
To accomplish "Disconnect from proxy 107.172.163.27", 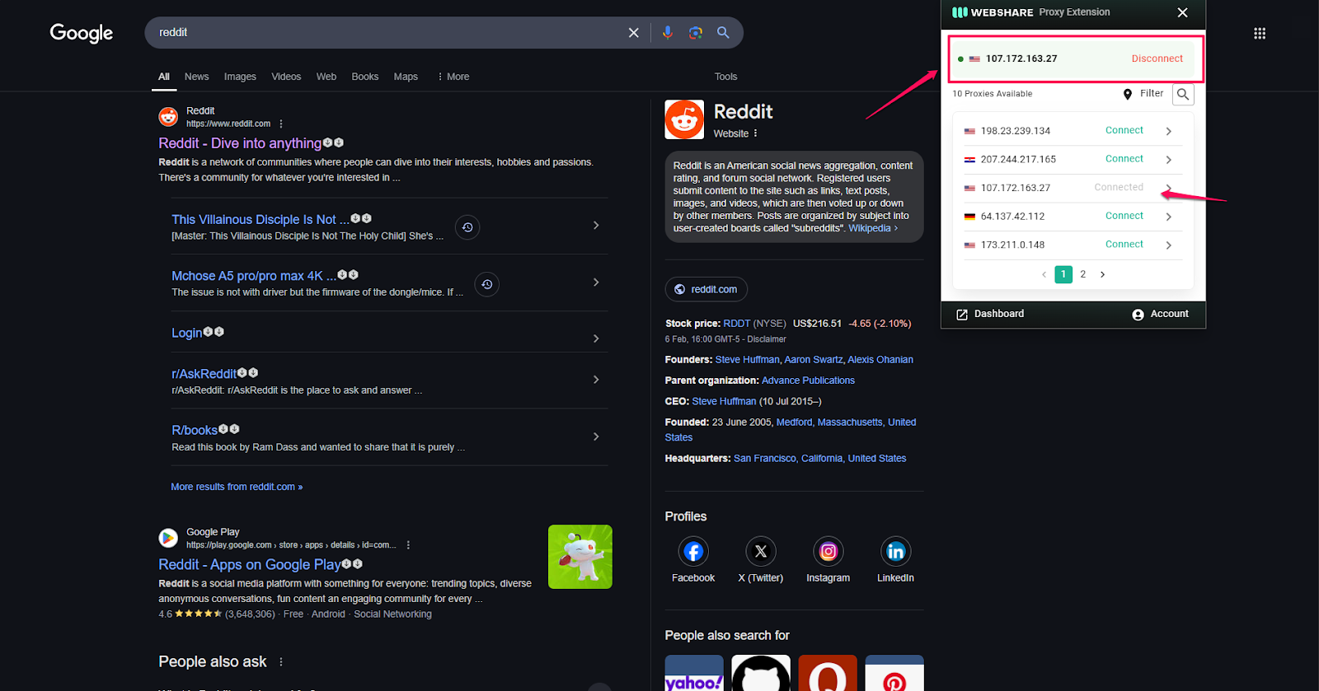I will (x=1157, y=58).
